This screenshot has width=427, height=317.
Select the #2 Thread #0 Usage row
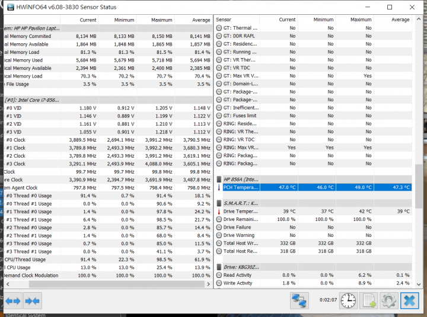[x=108, y=228]
